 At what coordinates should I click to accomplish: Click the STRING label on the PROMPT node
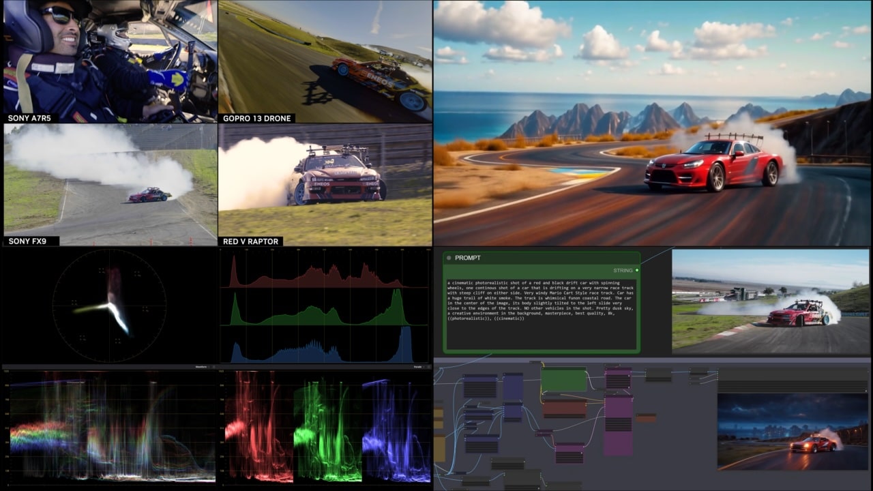623,270
